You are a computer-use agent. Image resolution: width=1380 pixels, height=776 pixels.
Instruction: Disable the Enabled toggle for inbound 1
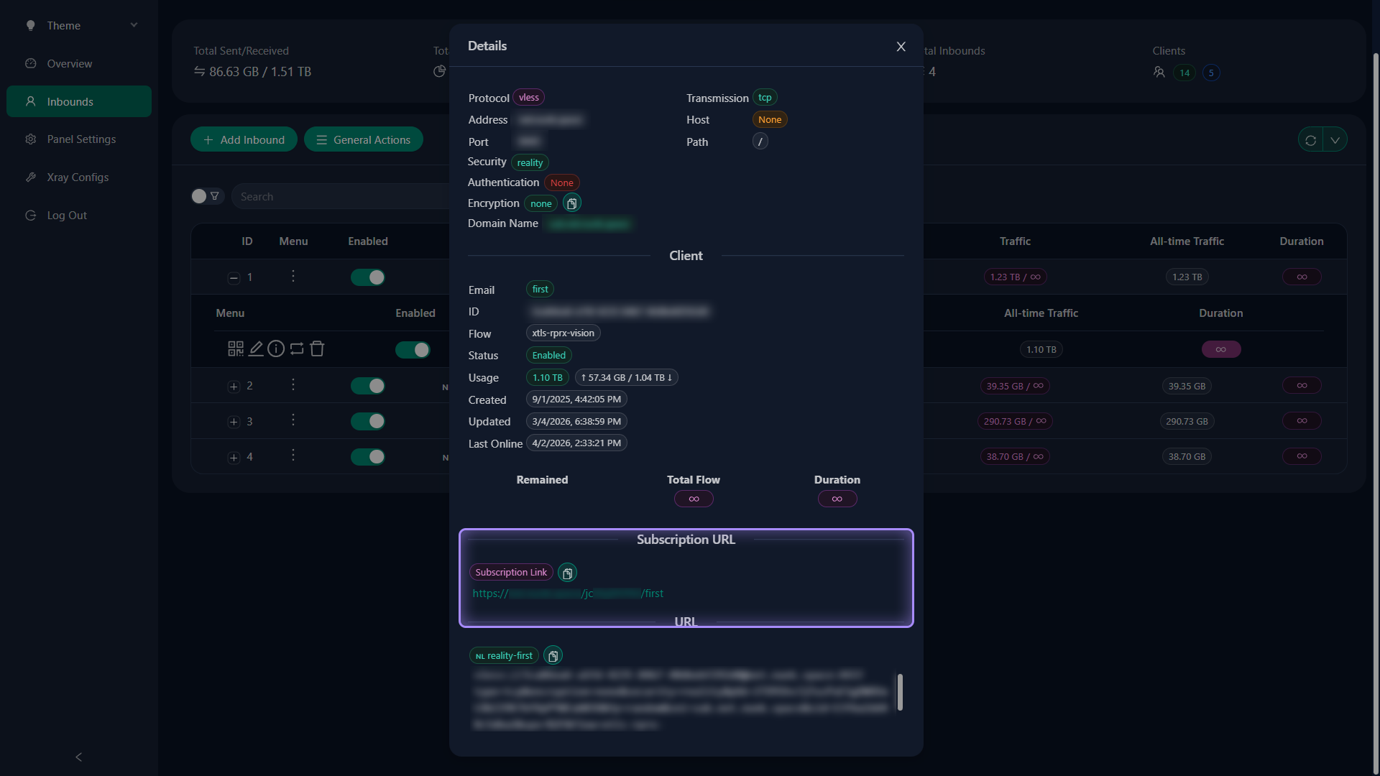click(x=368, y=277)
